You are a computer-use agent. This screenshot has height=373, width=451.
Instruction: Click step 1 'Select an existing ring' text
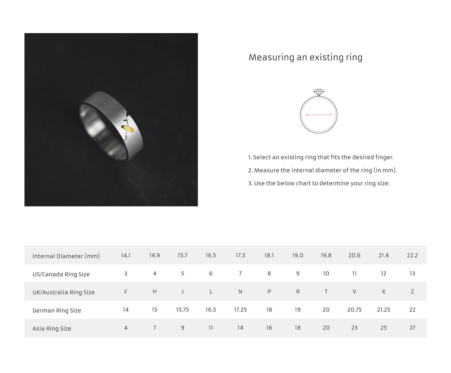(321, 157)
